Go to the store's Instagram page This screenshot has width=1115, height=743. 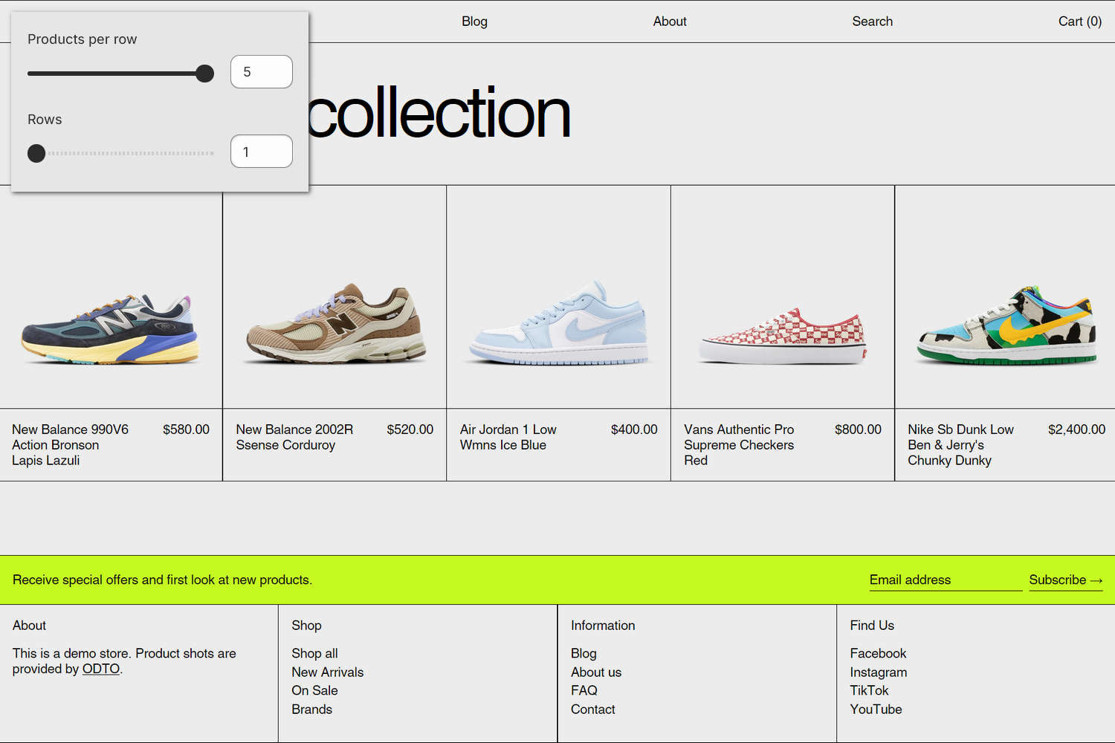878,672
